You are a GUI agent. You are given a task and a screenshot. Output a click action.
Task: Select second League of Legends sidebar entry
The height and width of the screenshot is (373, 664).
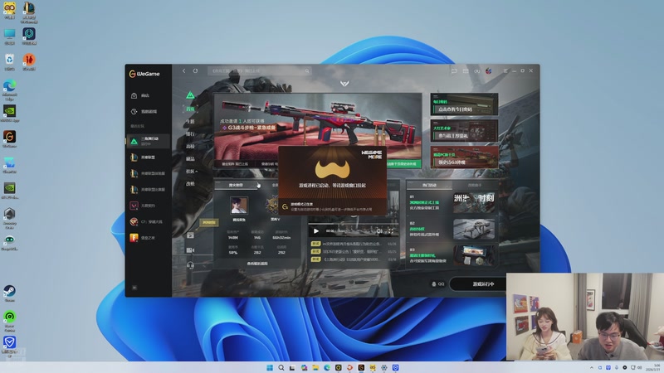pos(149,173)
